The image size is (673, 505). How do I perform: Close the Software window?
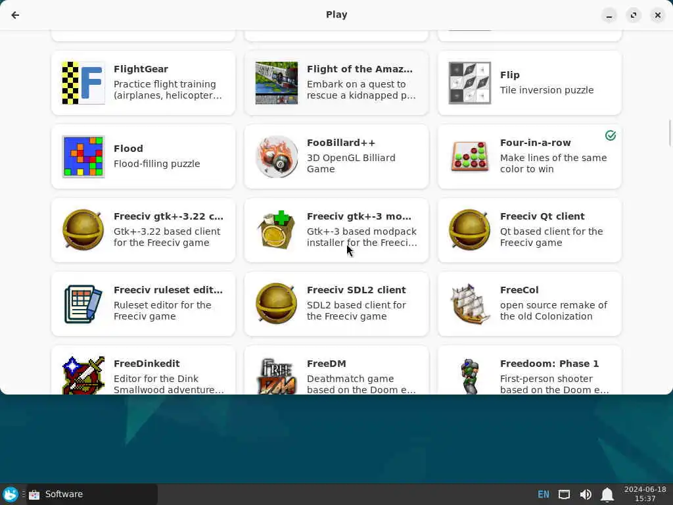pyautogui.click(x=657, y=16)
